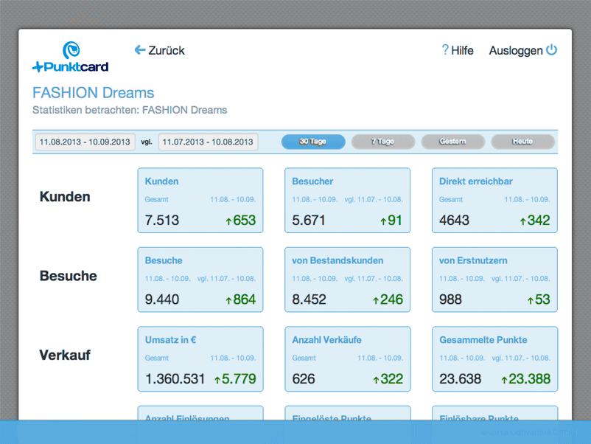Click the FASHION Dreams heading
This screenshot has height=444, width=591.
[x=93, y=93]
